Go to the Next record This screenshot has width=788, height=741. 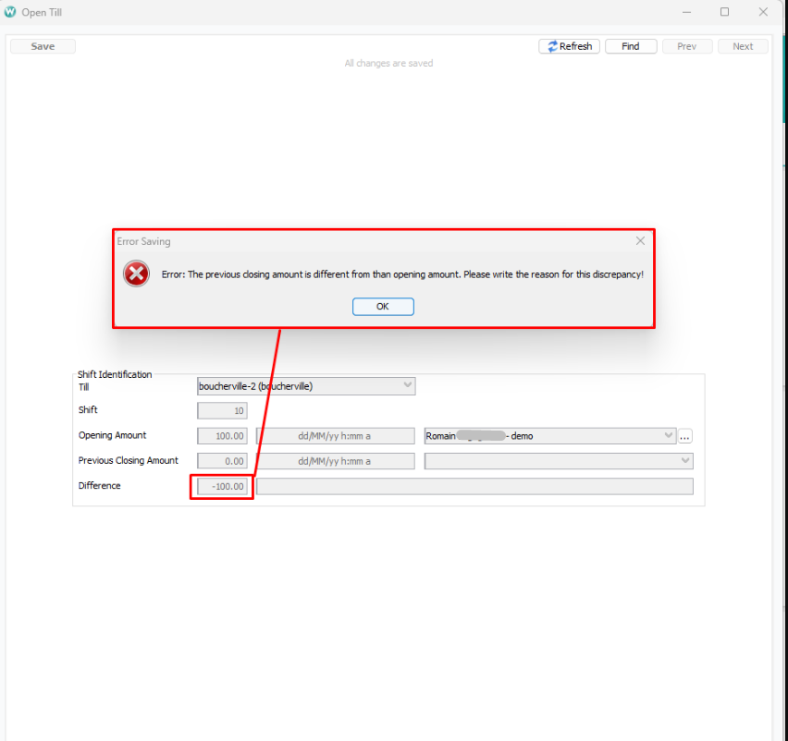[743, 46]
